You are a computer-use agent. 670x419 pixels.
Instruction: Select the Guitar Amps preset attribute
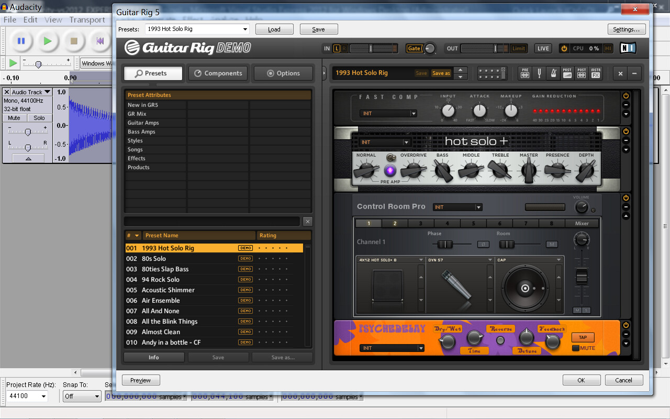tap(155, 123)
